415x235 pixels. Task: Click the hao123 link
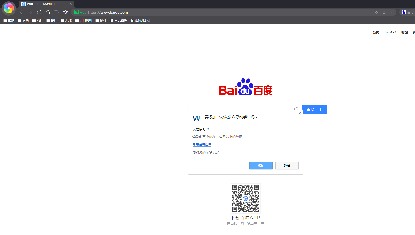tap(390, 32)
